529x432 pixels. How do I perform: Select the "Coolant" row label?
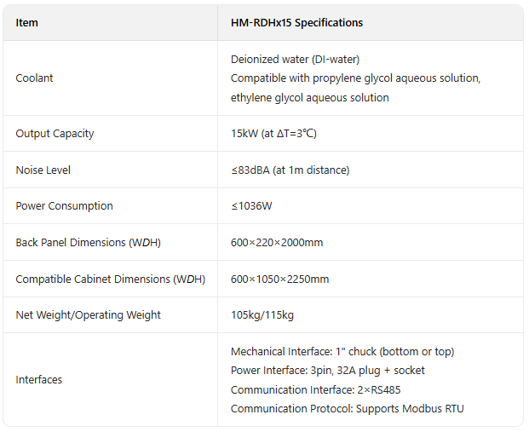pos(34,78)
